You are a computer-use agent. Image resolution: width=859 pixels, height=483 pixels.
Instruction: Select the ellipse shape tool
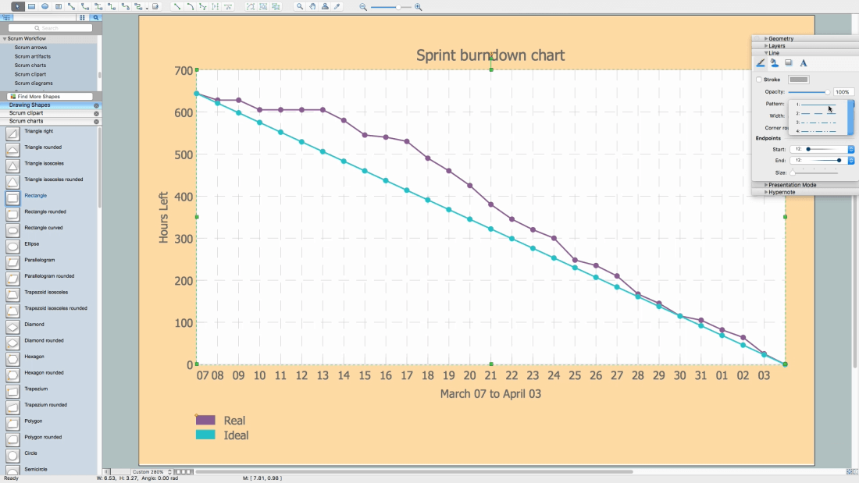tap(45, 6)
